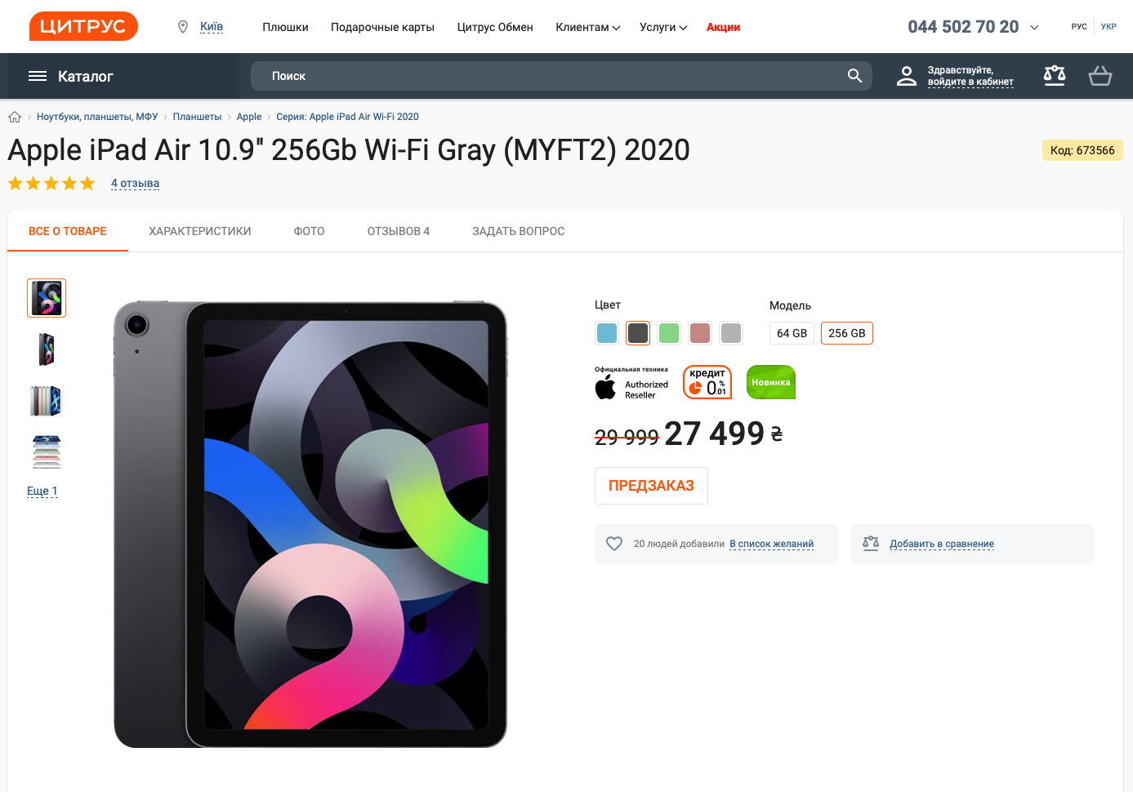Click the shopping basket icon
This screenshot has height=792, width=1133.
[x=1100, y=76]
